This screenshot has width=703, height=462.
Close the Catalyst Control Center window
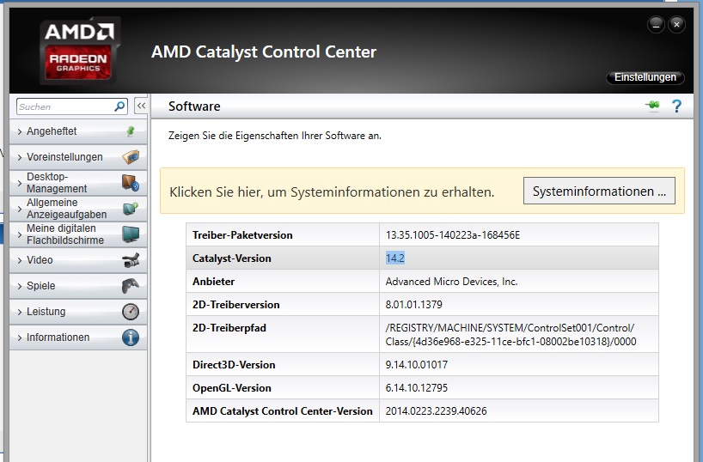676,24
